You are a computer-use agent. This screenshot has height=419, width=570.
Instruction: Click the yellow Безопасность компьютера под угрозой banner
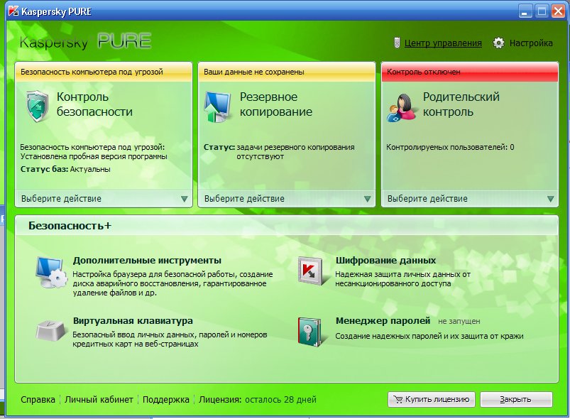pos(104,72)
